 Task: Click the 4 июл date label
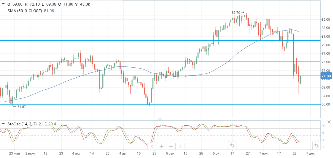point(76,153)
